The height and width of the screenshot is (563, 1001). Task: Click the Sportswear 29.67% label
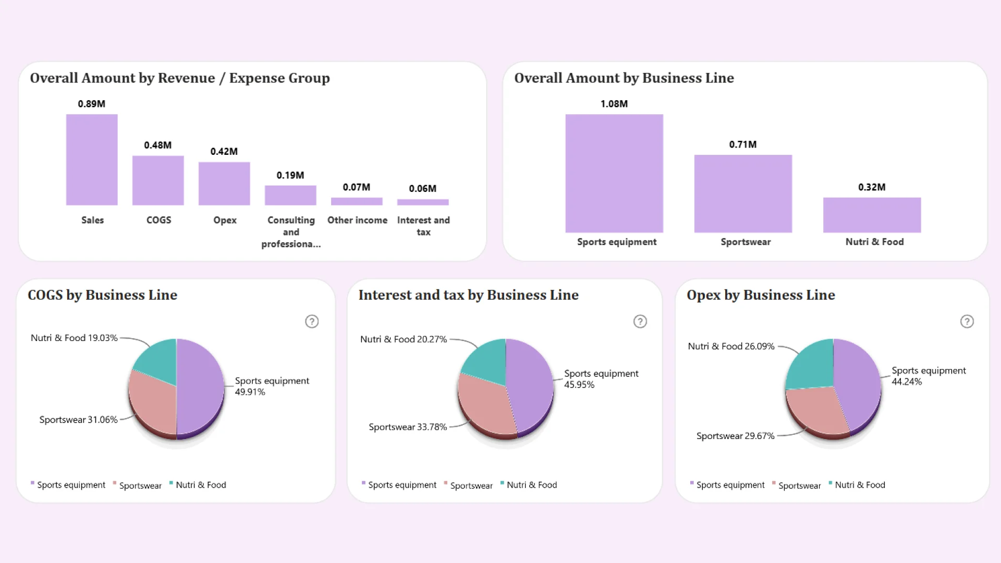(736, 436)
